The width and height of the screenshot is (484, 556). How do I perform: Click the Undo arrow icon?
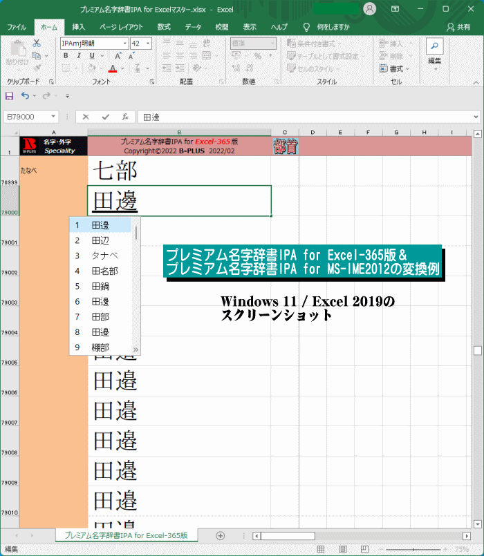pos(25,95)
